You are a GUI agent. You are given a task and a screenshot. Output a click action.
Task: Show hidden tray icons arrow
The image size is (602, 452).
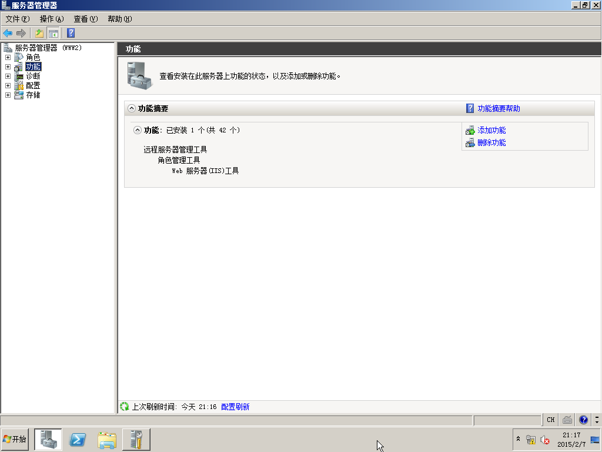[518, 439]
